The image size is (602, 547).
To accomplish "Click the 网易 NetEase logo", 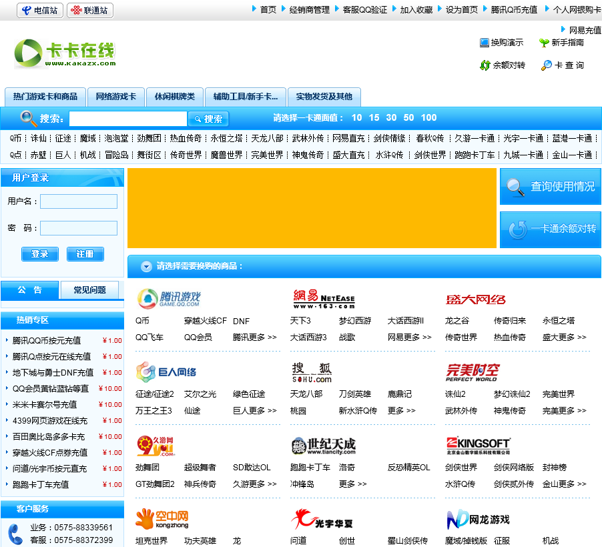I will 324,299.
